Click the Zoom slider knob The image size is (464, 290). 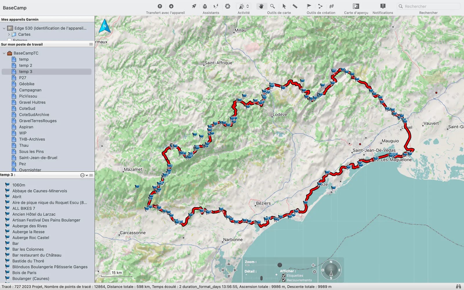pyautogui.click(x=280, y=265)
